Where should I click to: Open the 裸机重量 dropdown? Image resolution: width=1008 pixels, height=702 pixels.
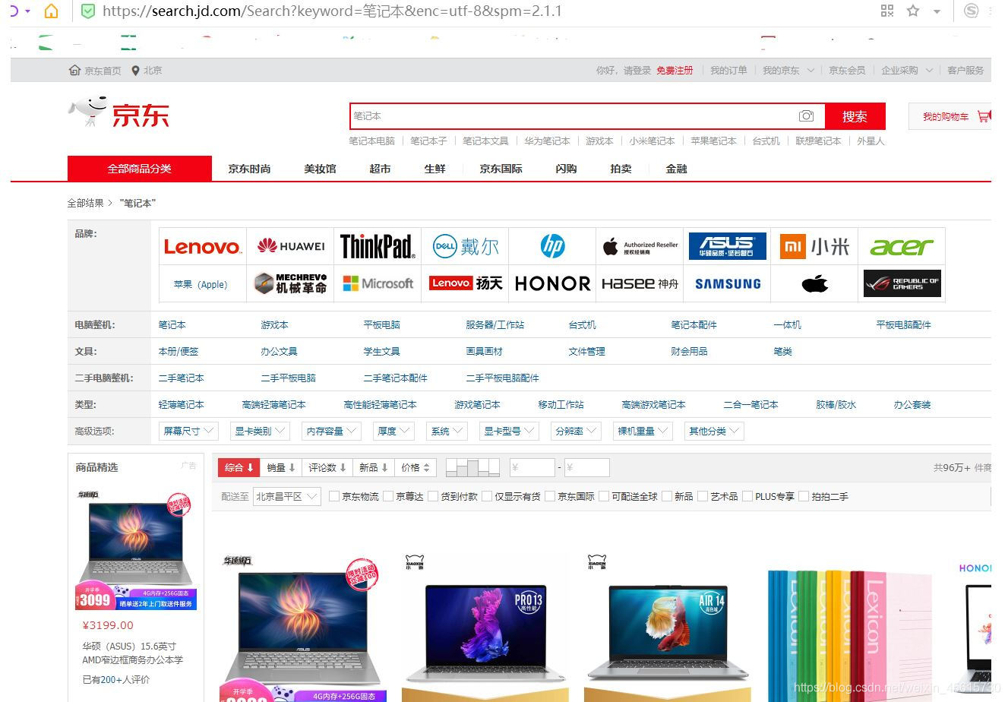pos(643,432)
